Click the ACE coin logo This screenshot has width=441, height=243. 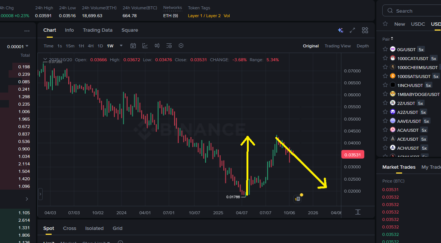pos(393,139)
